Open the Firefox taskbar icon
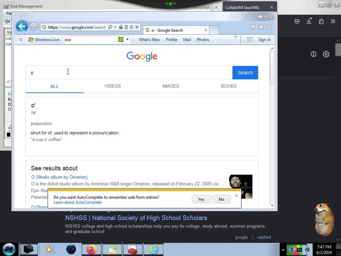 [x=92, y=249]
